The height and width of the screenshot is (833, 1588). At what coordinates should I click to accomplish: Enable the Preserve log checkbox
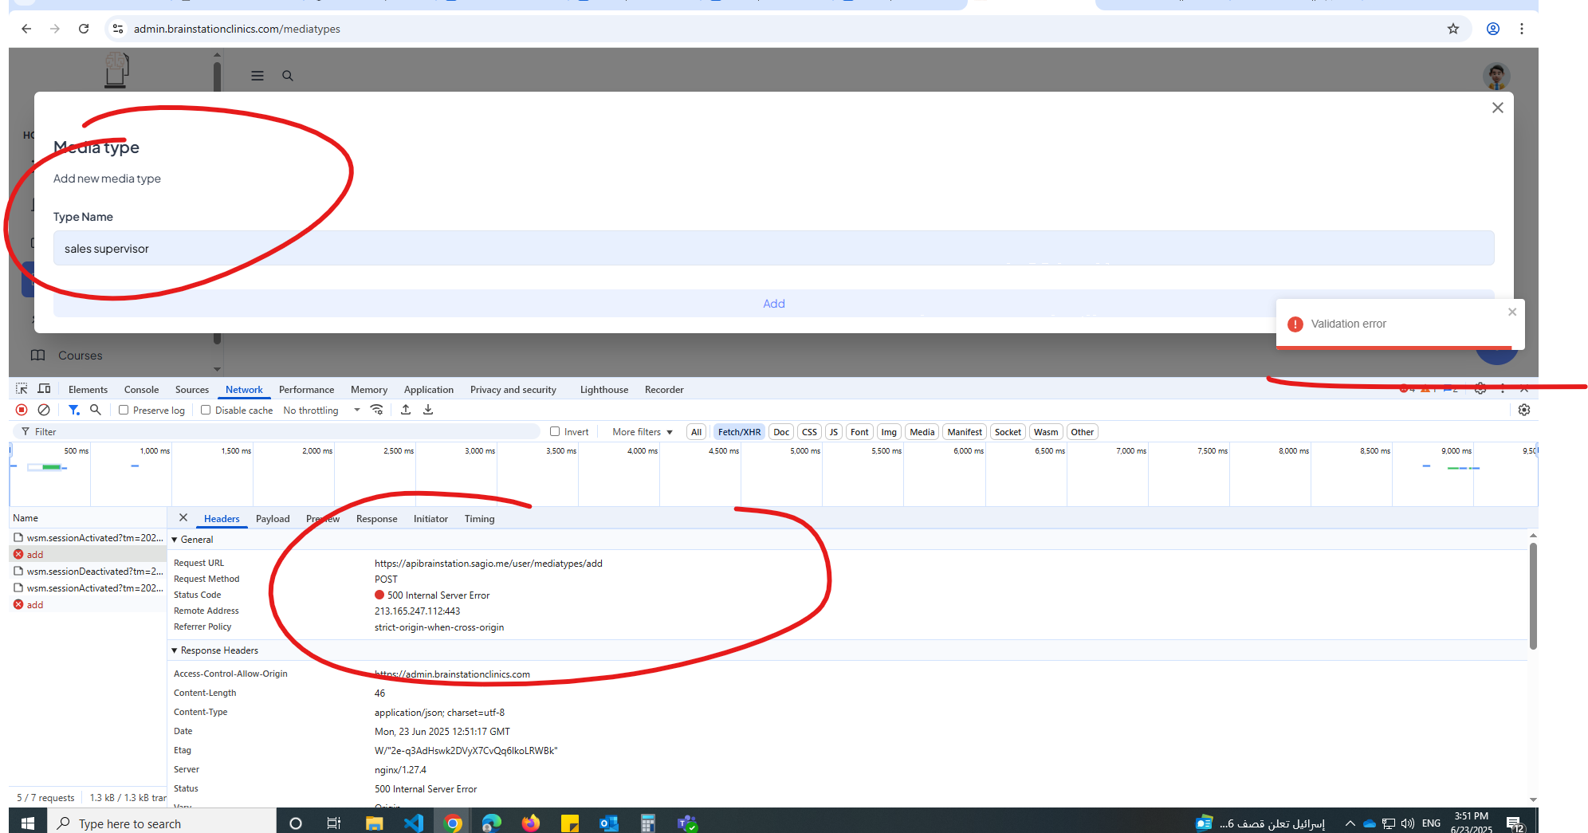click(124, 410)
